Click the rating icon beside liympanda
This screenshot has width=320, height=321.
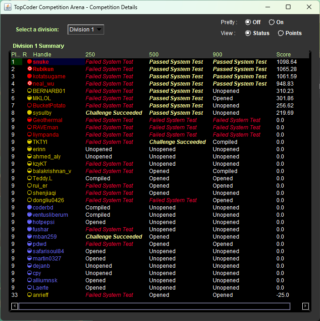tap(30, 134)
